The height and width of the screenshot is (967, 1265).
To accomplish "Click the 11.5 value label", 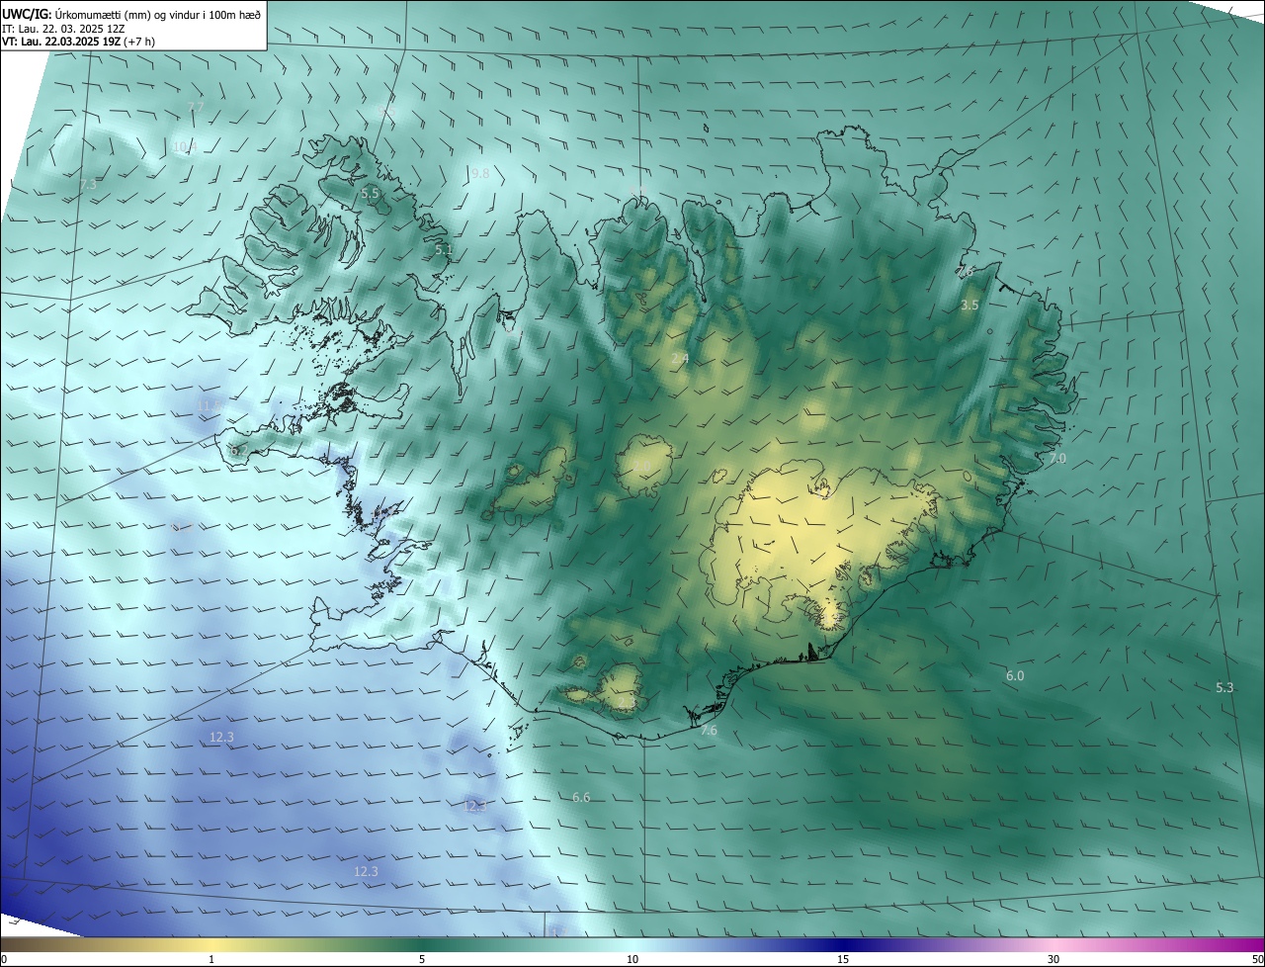I will 209,406.
